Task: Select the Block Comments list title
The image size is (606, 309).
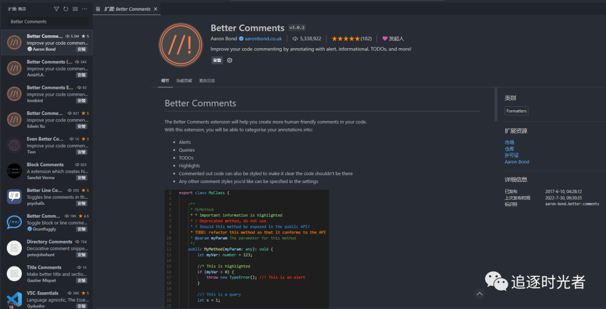Action: (45, 165)
